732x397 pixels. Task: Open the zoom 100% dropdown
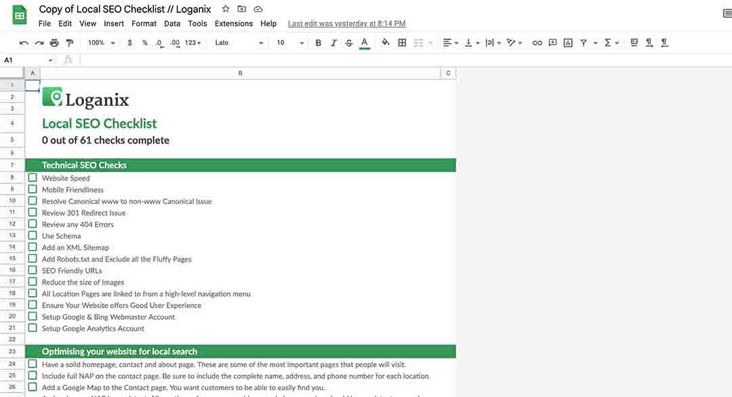(x=101, y=43)
